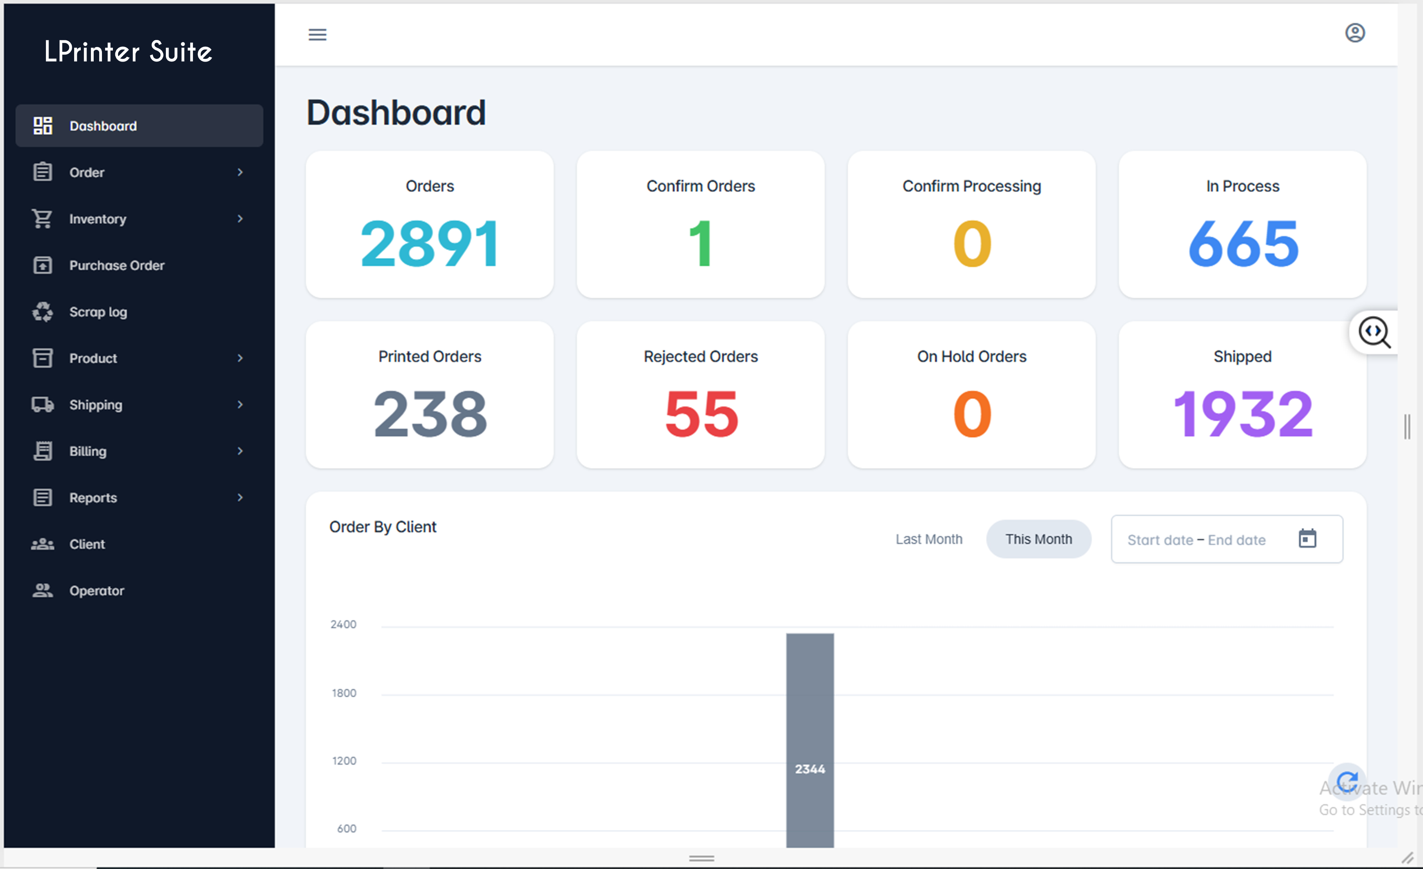The image size is (1423, 869).
Task: Open Scrap log via its recycle icon
Action: pyautogui.click(x=42, y=311)
